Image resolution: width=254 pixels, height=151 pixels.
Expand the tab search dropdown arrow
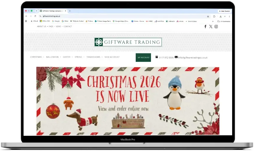coord(37,11)
